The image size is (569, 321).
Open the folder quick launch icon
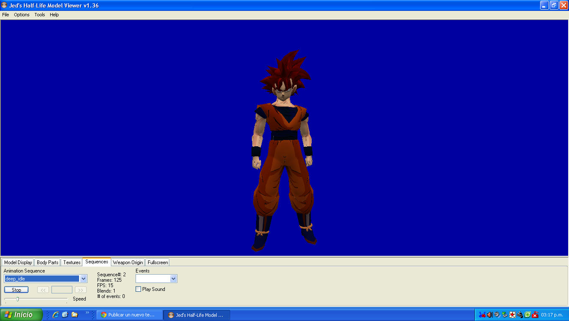coord(74,315)
